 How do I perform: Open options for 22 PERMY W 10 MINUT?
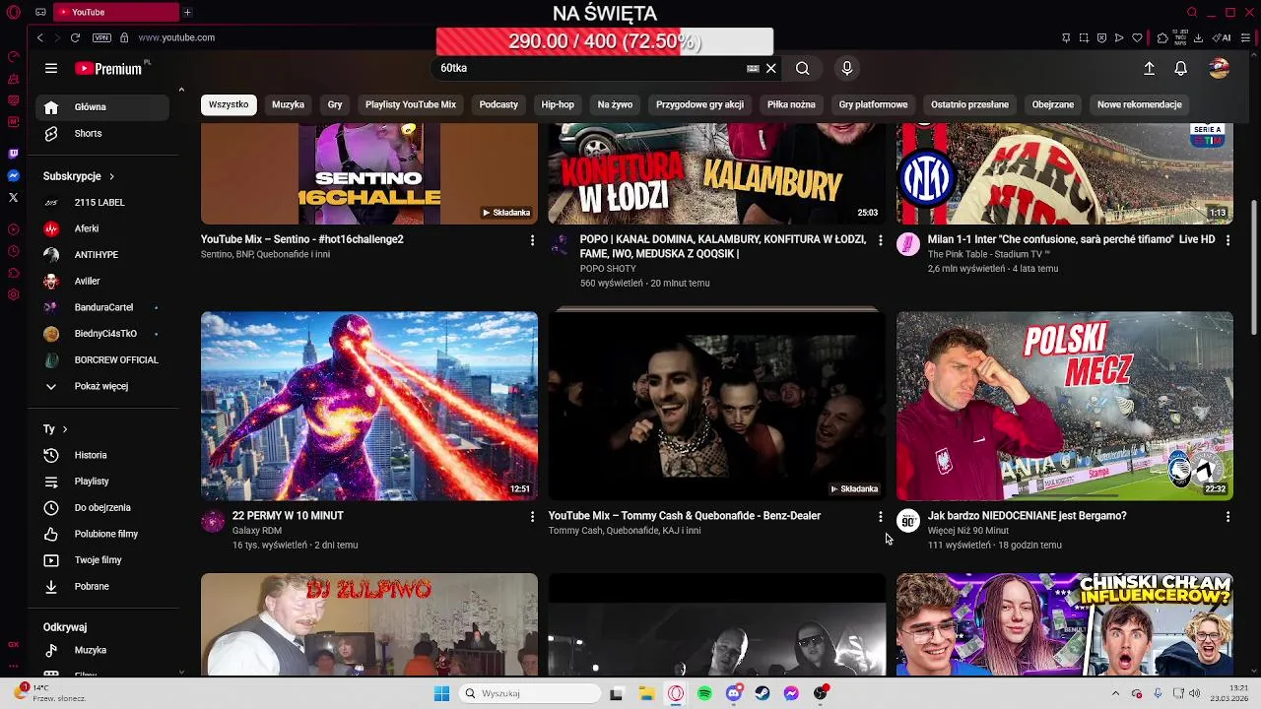pyautogui.click(x=532, y=516)
